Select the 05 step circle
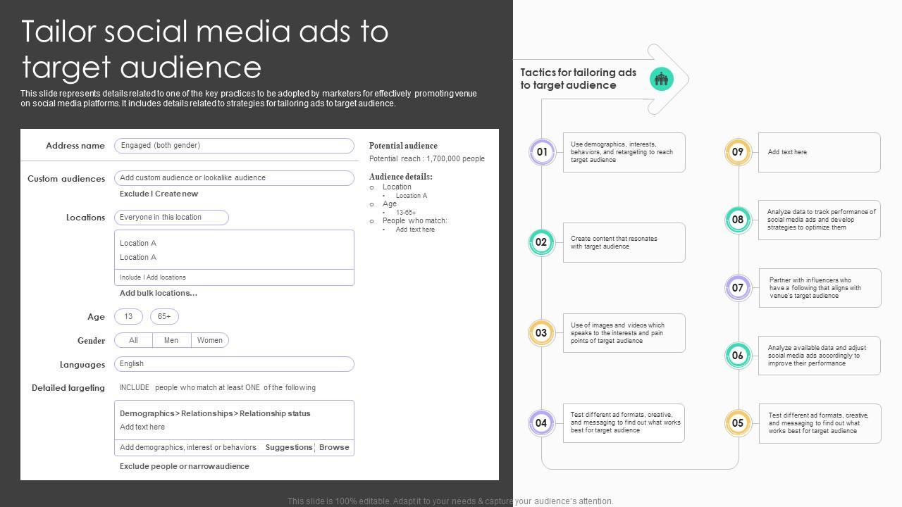 pos(738,423)
